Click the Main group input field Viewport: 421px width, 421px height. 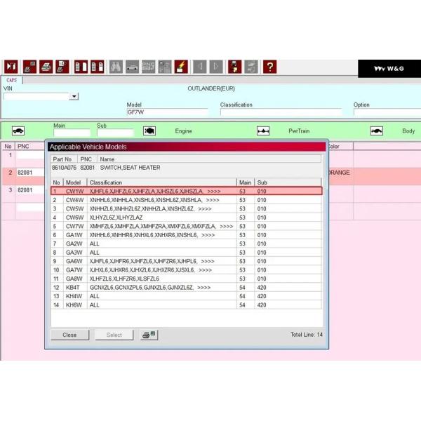tap(72, 133)
